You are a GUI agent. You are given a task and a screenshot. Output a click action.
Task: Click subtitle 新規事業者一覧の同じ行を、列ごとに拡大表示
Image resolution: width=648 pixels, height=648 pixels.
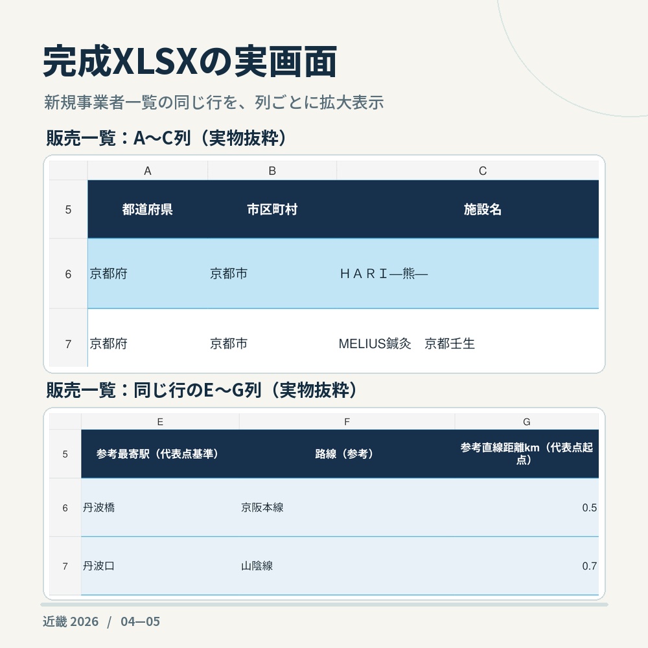(x=214, y=102)
